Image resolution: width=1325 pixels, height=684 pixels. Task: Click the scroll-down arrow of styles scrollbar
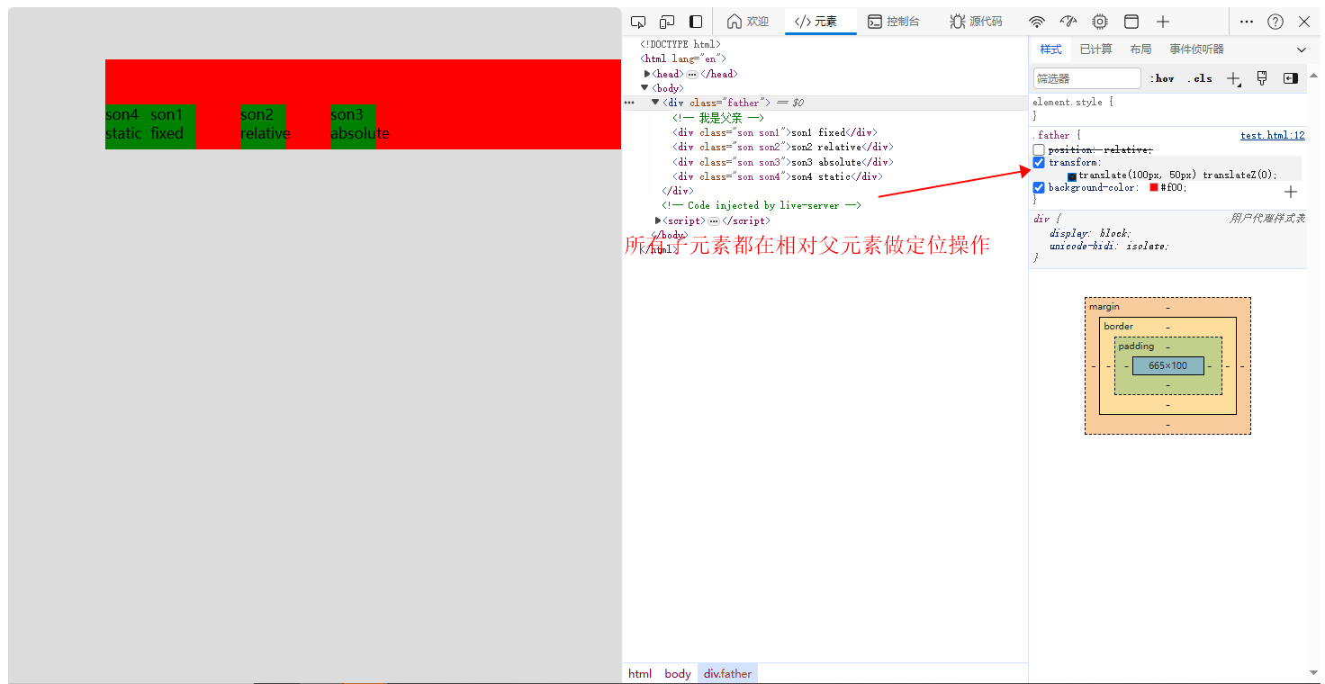(1315, 673)
